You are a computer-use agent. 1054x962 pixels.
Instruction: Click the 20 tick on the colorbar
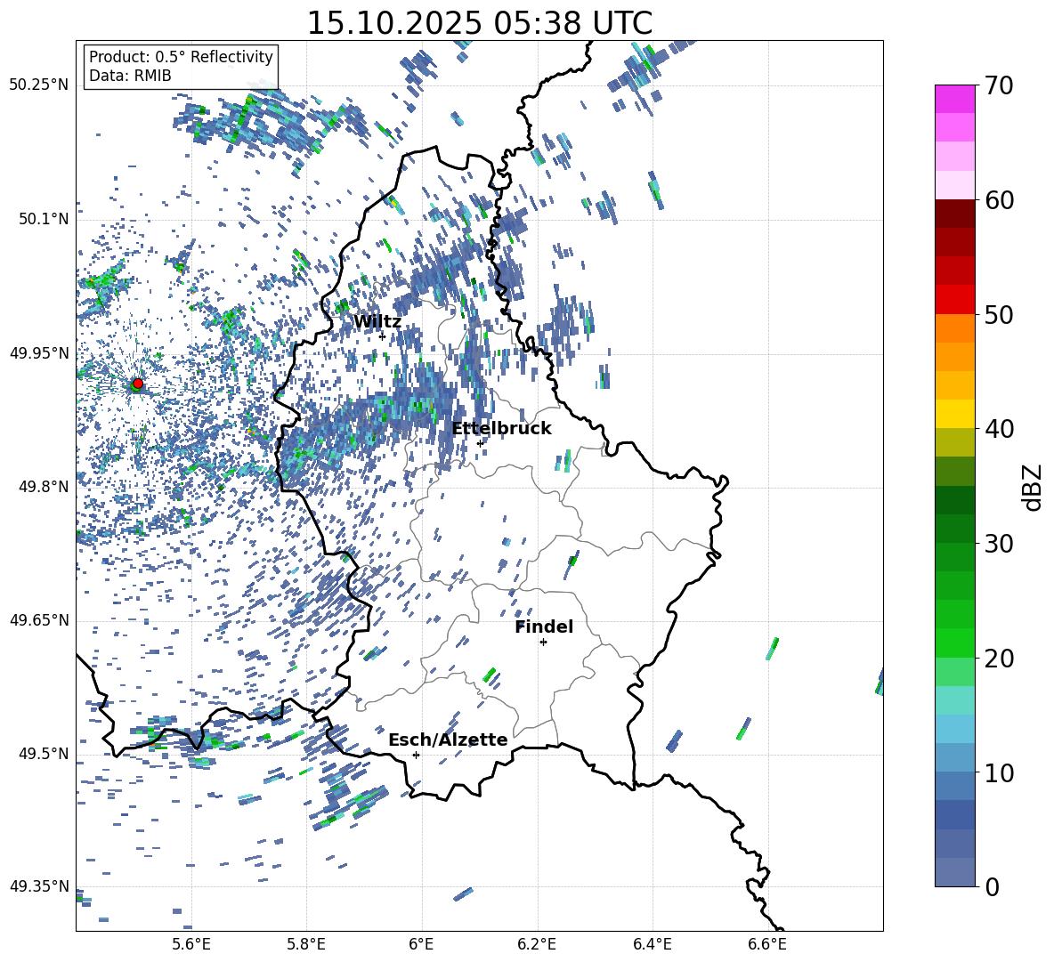coord(999,658)
